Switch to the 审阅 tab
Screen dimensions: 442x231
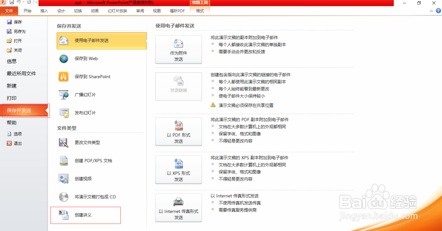pyautogui.click(x=140, y=11)
